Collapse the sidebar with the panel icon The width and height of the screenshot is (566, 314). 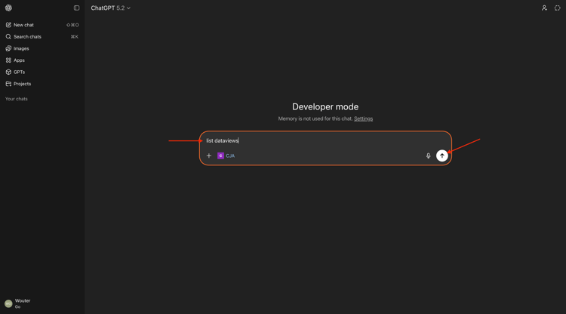[x=76, y=8]
